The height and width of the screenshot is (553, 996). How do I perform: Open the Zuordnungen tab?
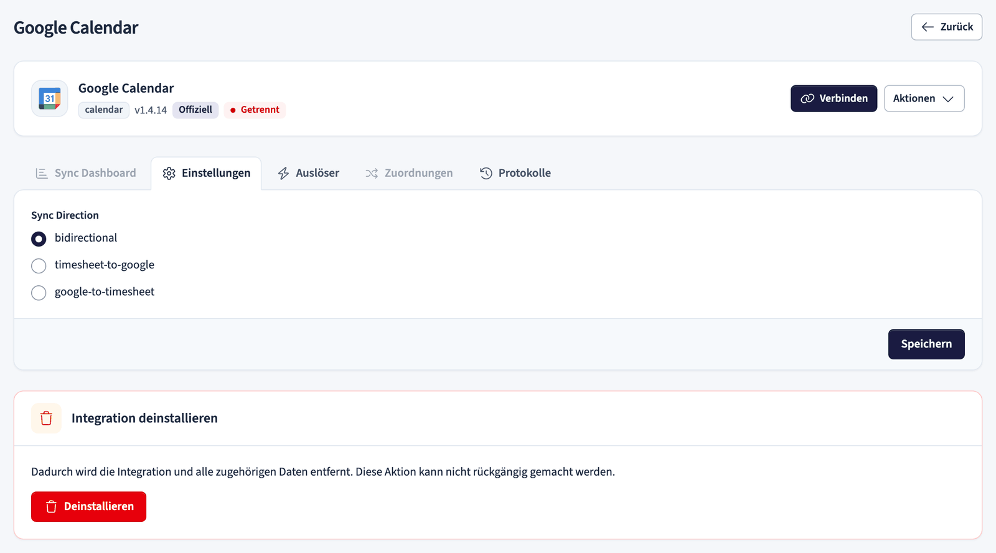coord(409,173)
